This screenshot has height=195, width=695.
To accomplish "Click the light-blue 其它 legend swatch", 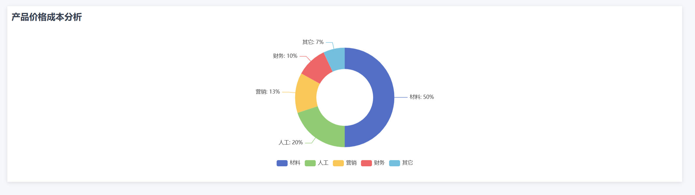I will [394, 163].
